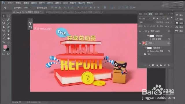
Task: Open the 窗口(W) menu
Action: 82,3
